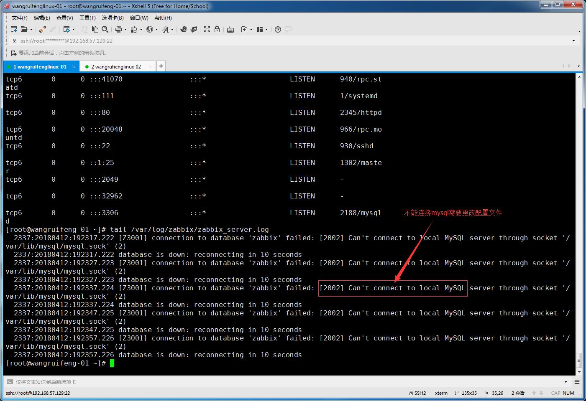Open the 文件(F) menu

[19, 18]
